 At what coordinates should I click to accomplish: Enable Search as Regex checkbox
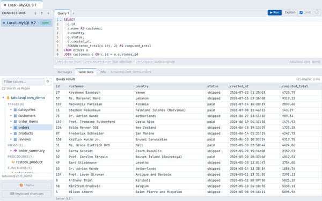click(3, 88)
